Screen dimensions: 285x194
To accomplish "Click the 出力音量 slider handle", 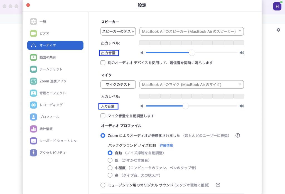I will coord(192,53).
